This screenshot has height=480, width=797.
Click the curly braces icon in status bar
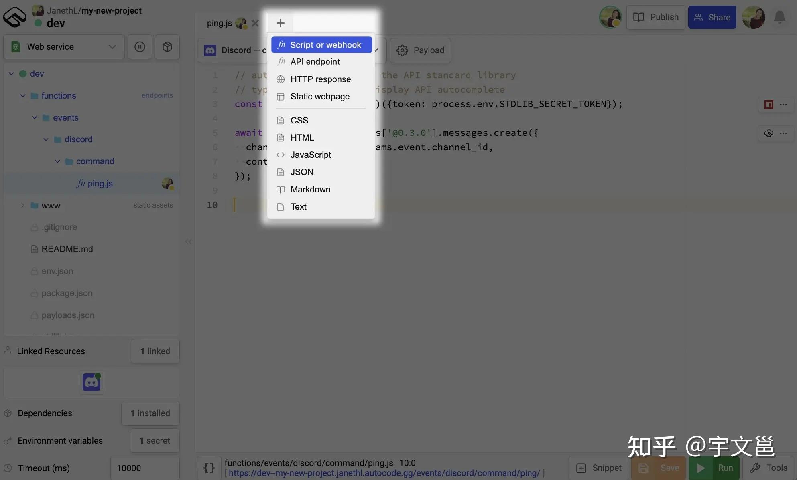pos(209,468)
